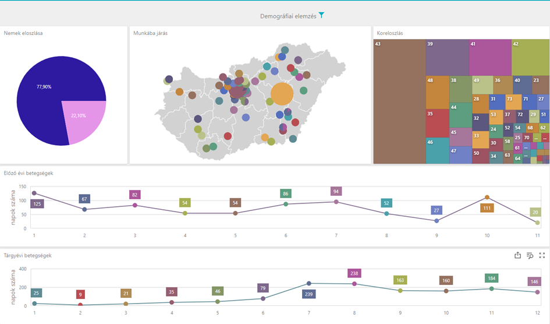The width and height of the screenshot is (550, 324).
Task: Click the 52 data label on Előző évi line chart
Action: 386,203
